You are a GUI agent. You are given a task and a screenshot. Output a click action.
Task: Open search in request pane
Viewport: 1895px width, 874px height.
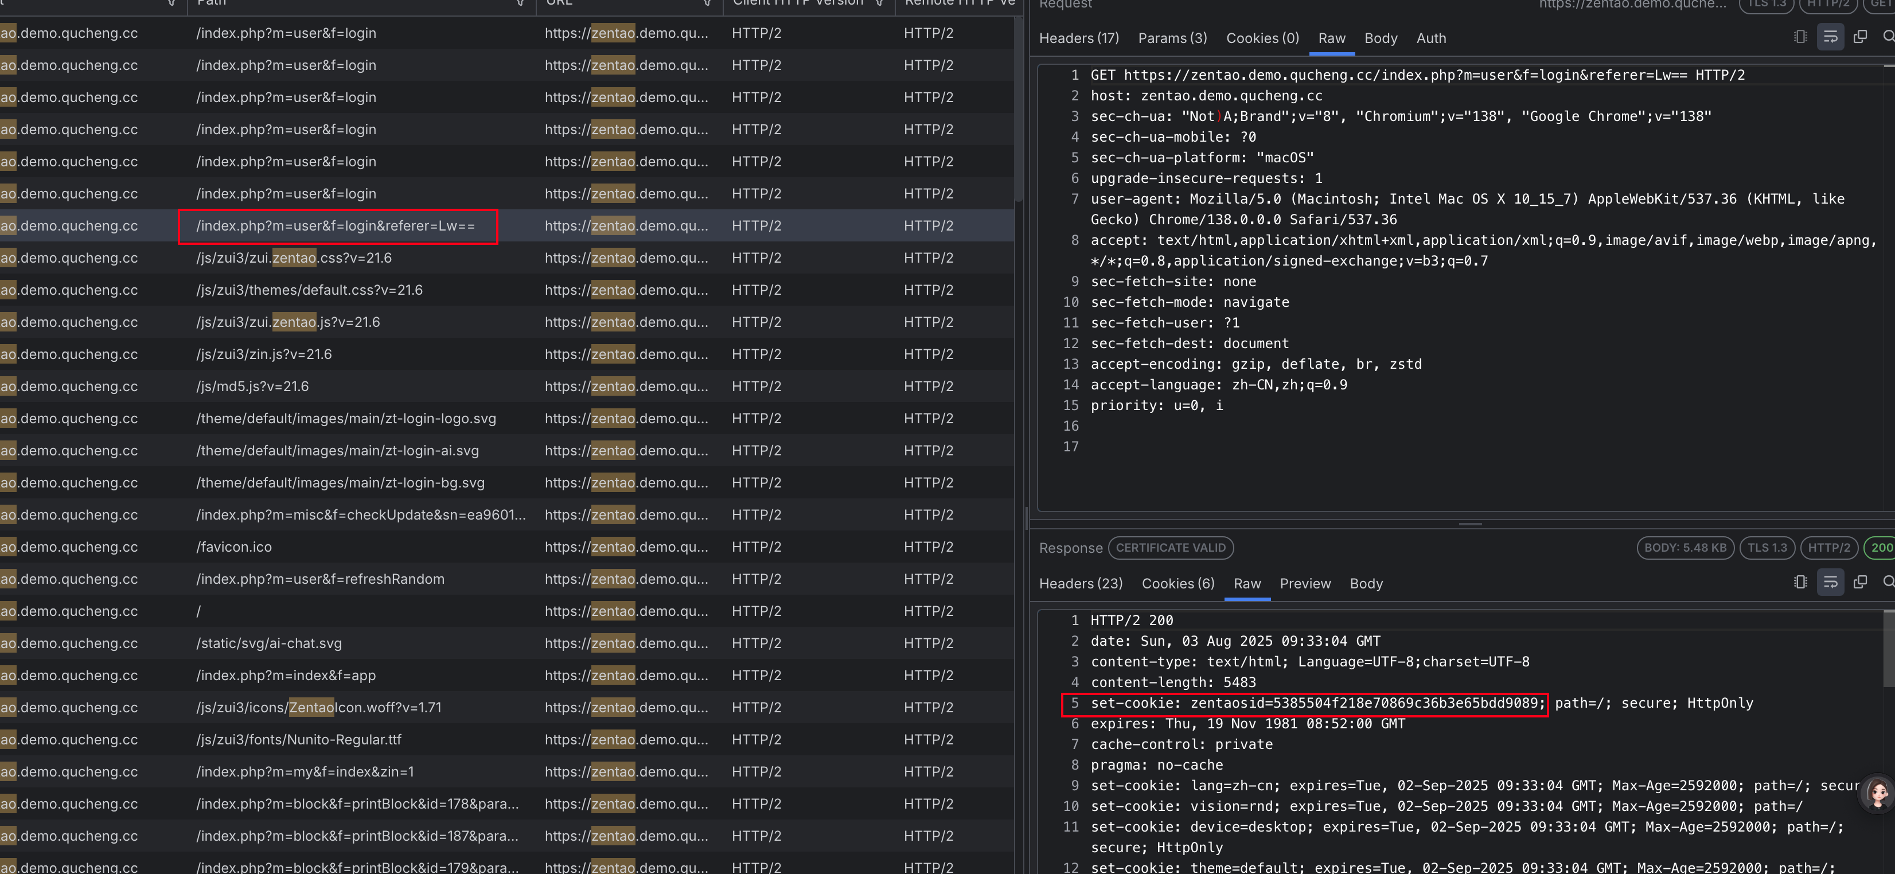click(1888, 37)
